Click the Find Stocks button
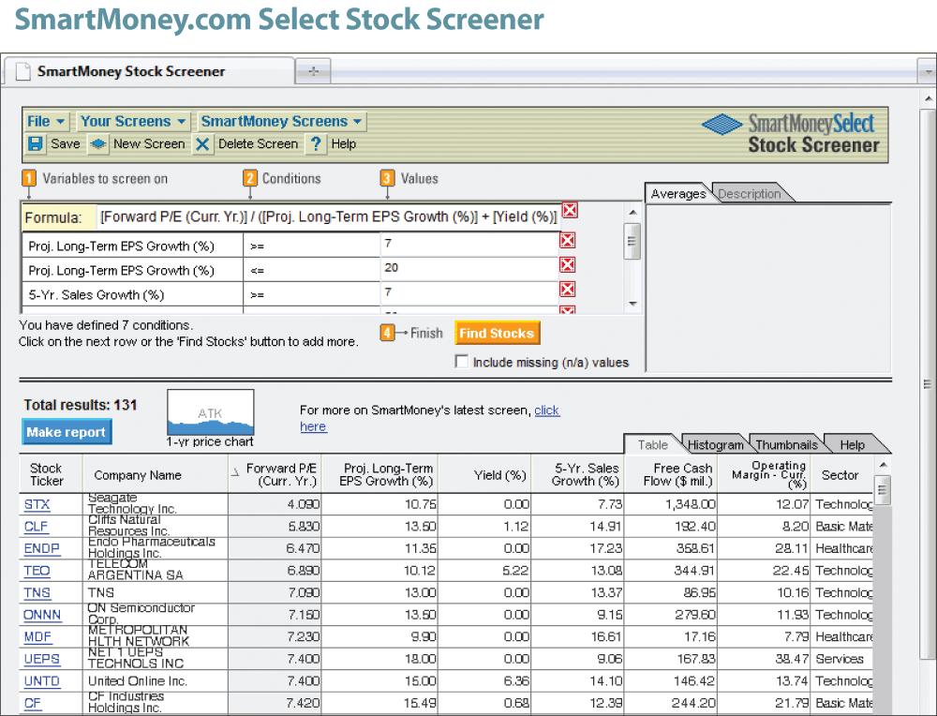Screen dimensions: 937x716 tap(497, 333)
